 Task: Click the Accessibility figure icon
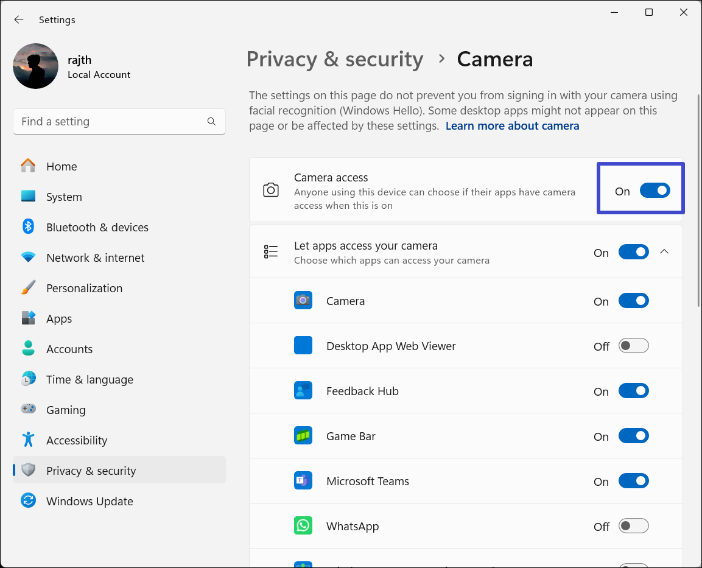point(28,440)
